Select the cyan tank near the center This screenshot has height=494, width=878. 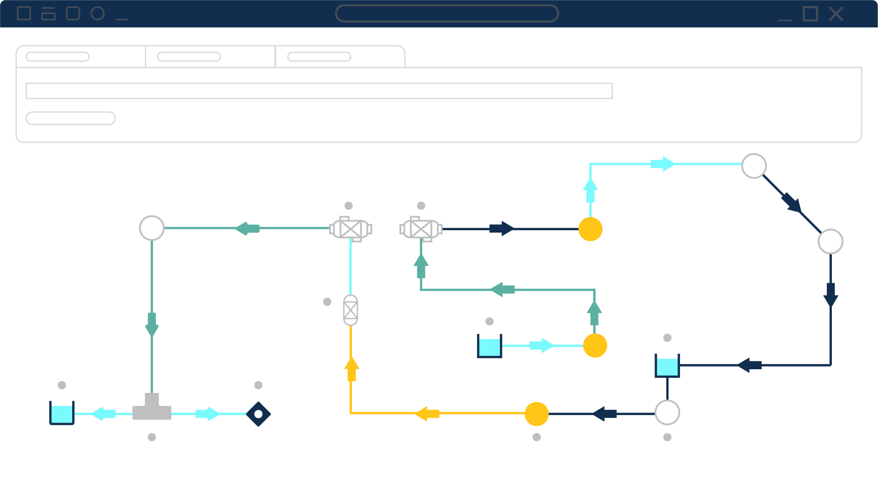(489, 346)
